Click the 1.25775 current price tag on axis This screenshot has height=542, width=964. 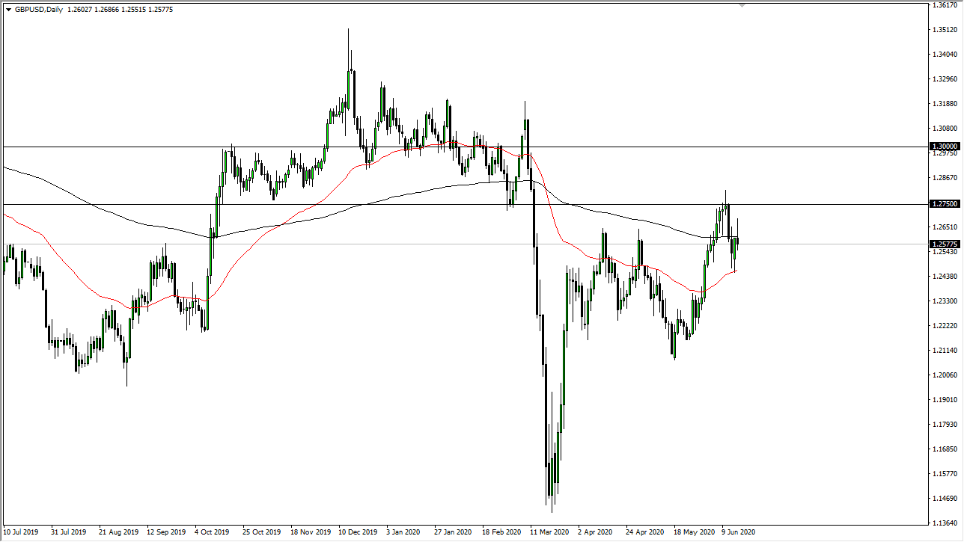point(945,244)
